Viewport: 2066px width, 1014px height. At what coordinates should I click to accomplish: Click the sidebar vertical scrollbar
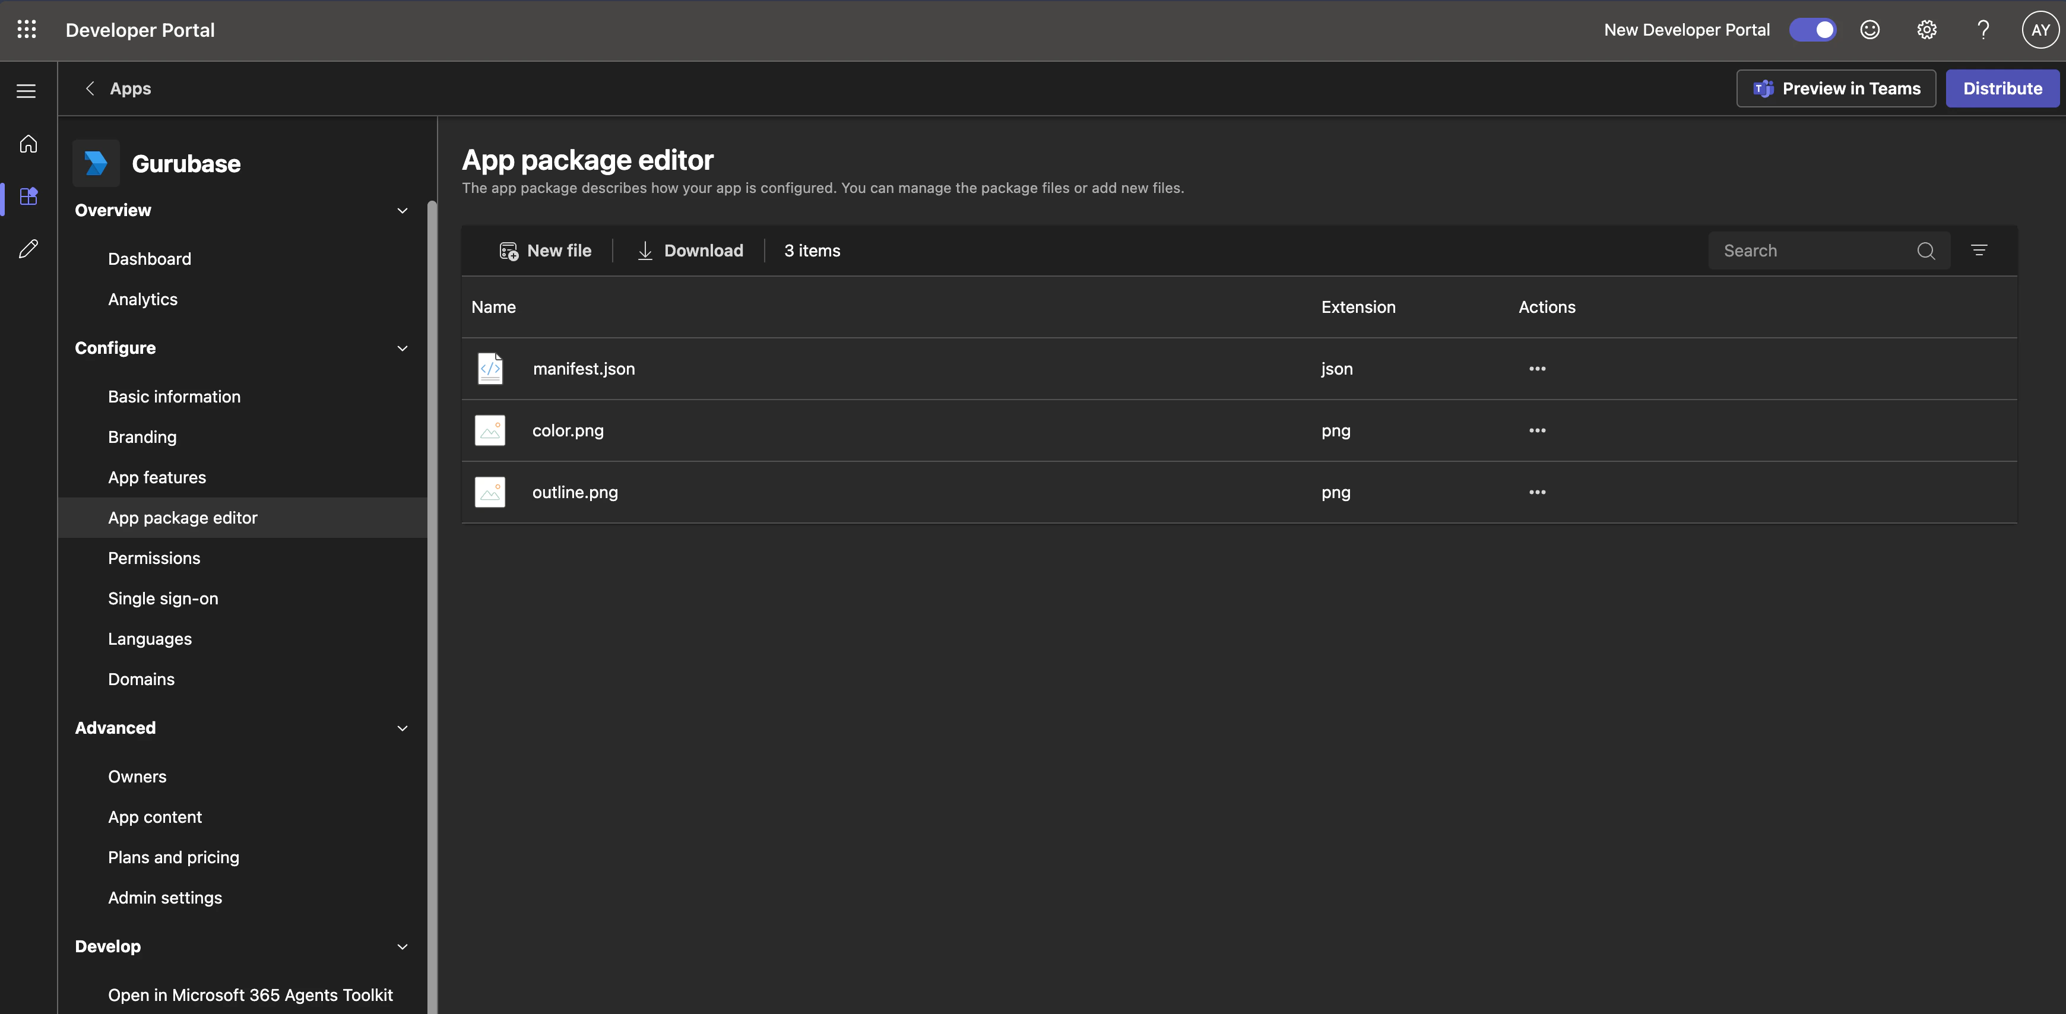[432, 607]
